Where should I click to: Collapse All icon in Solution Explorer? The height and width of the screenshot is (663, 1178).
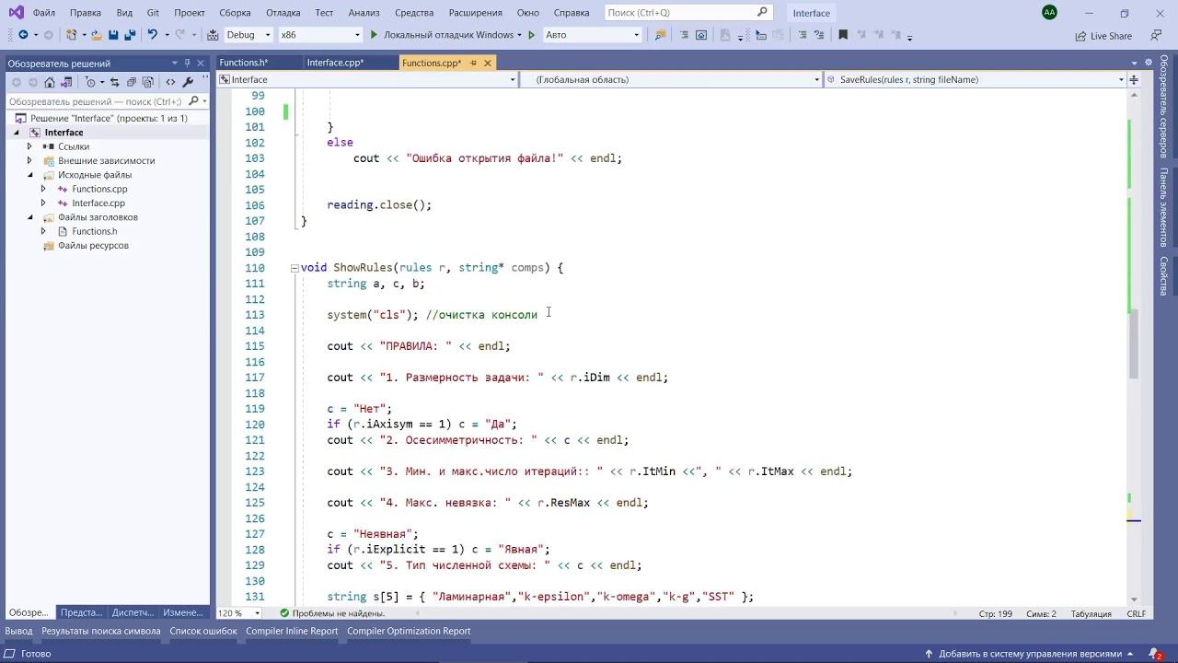[x=131, y=82]
